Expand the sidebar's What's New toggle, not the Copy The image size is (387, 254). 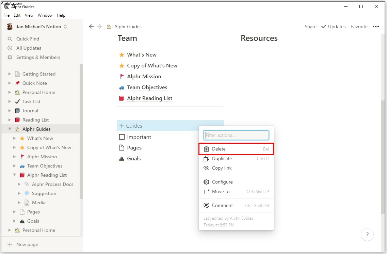click(14, 138)
